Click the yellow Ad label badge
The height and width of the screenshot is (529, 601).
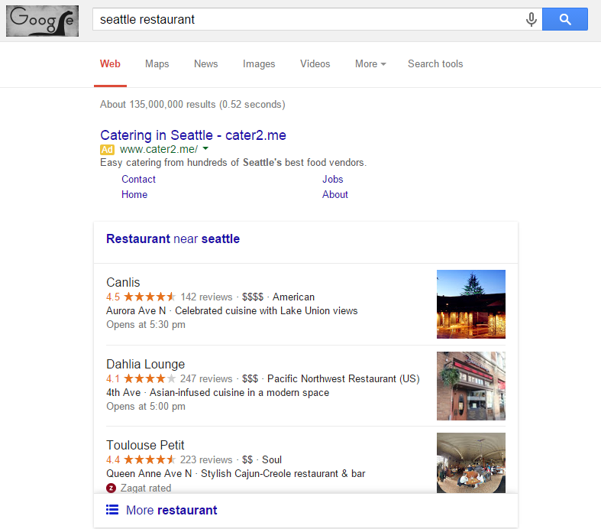point(107,150)
